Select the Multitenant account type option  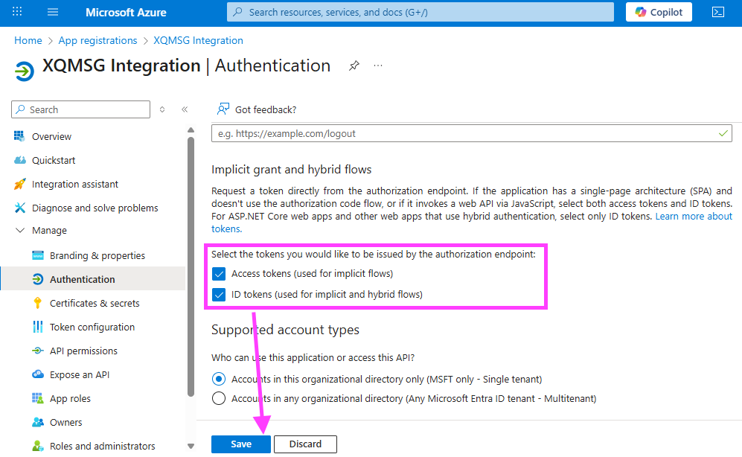(219, 398)
